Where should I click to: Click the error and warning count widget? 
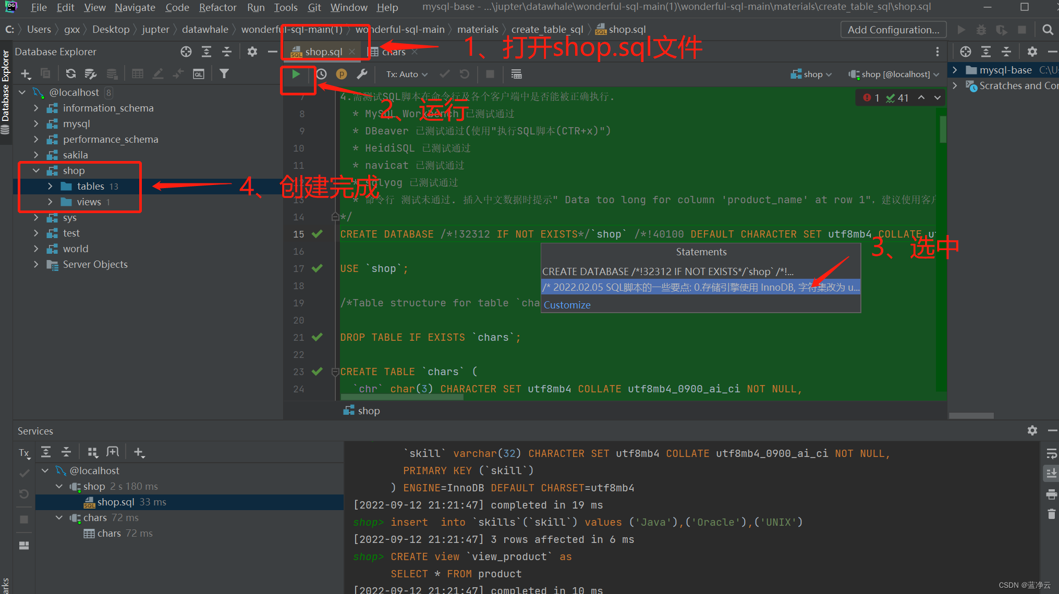[x=885, y=98]
